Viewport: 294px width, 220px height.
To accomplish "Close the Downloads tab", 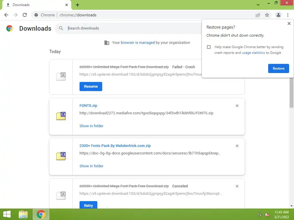I will point(67,5).
